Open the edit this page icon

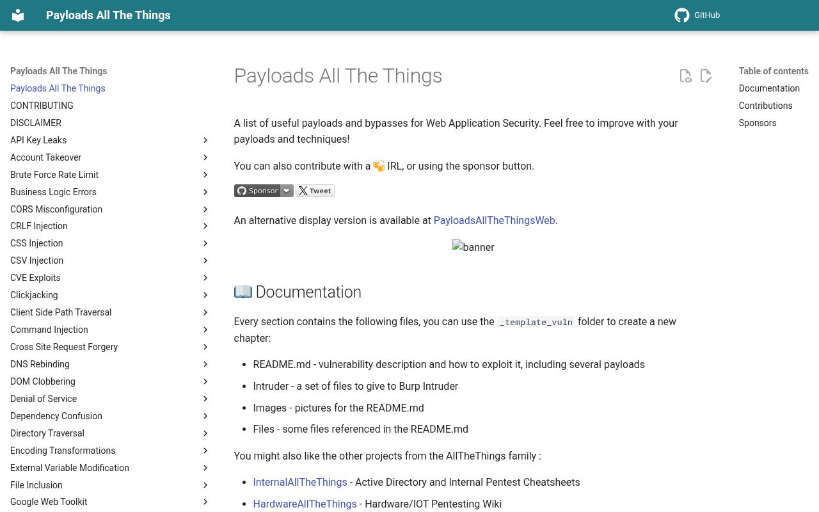[706, 76]
